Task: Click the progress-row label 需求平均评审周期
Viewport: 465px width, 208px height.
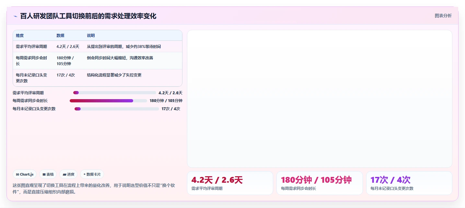Action: [28, 93]
